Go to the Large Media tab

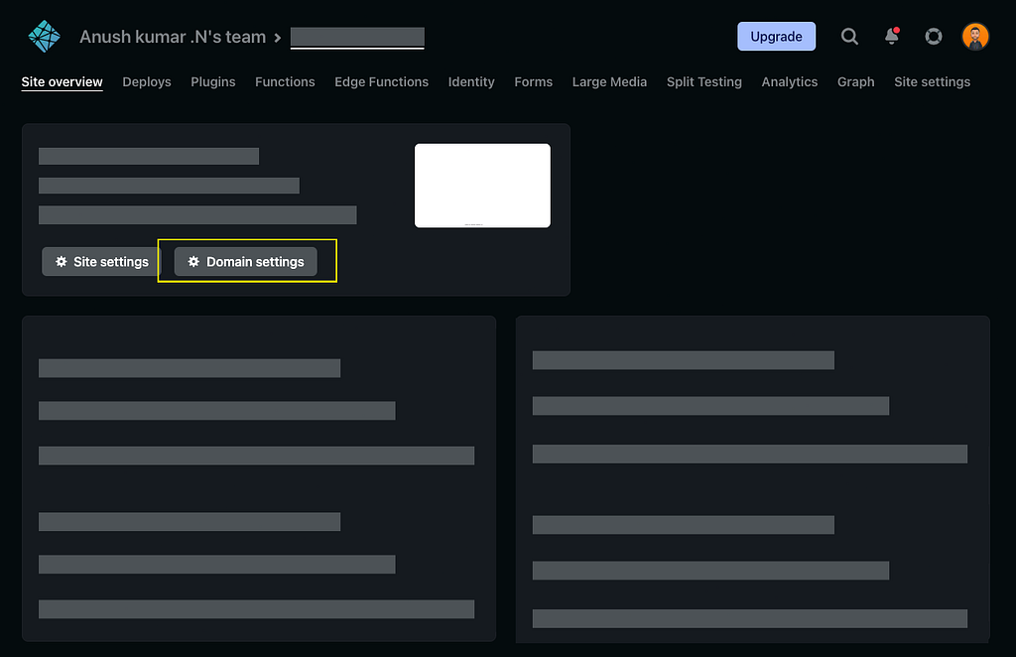610,81
